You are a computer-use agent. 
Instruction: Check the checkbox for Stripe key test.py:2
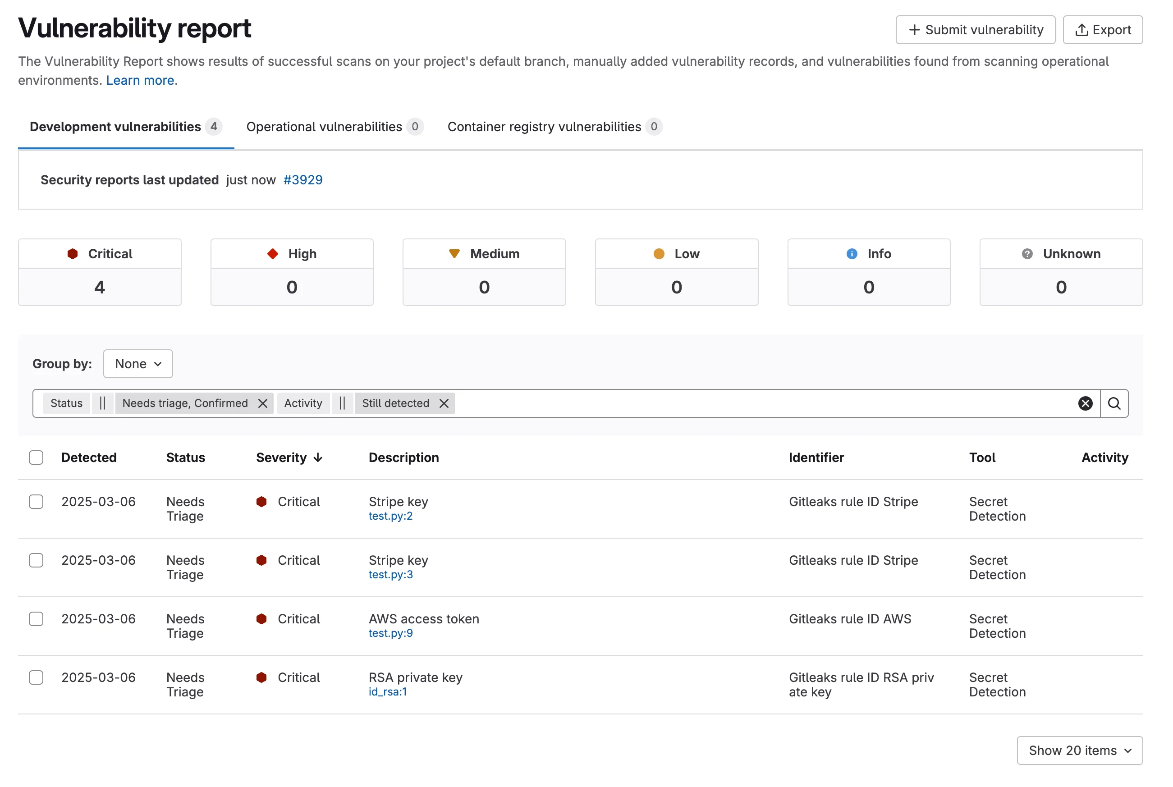pyautogui.click(x=36, y=501)
